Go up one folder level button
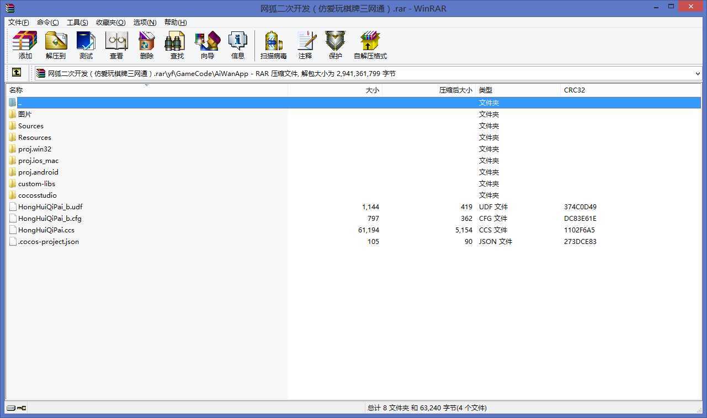Viewport: 707px width, 418px height. click(x=17, y=73)
